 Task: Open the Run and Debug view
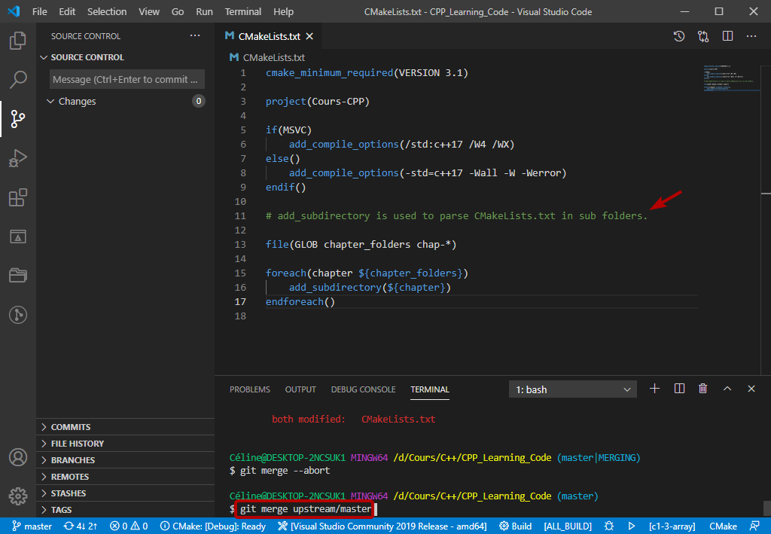pyautogui.click(x=18, y=158)
